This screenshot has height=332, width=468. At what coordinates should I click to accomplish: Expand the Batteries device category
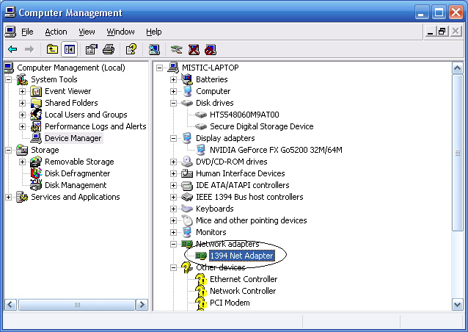tap(173, 79)
